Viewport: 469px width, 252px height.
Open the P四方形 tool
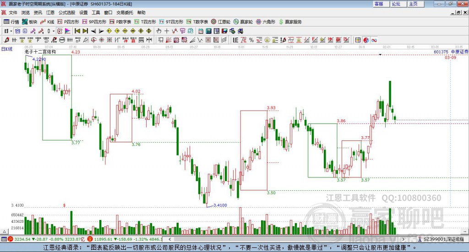[68, 22]
